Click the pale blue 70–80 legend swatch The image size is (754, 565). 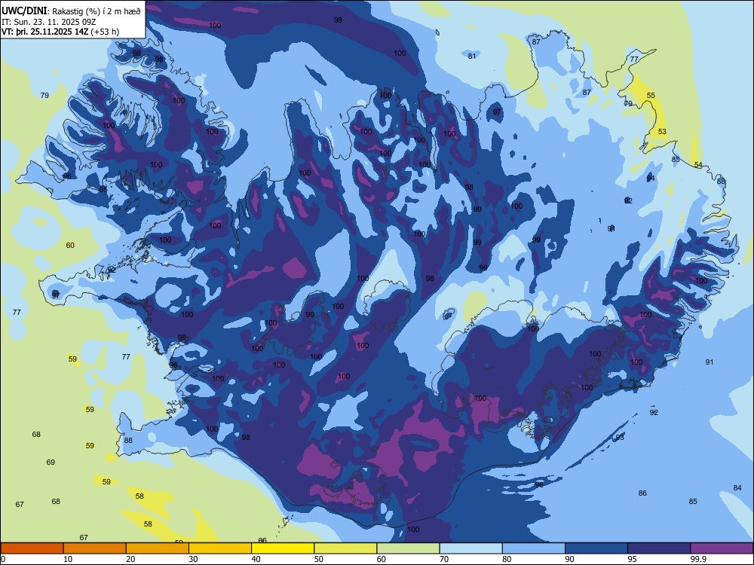470,548
